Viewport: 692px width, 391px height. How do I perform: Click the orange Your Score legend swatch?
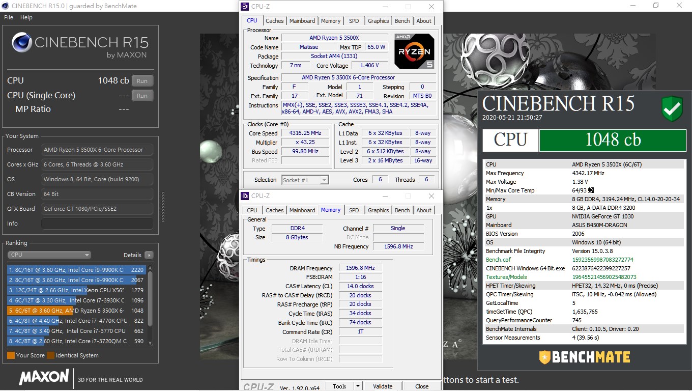[11, 355]
